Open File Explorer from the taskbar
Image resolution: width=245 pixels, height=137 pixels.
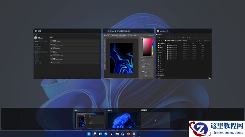tap(117, 134)
